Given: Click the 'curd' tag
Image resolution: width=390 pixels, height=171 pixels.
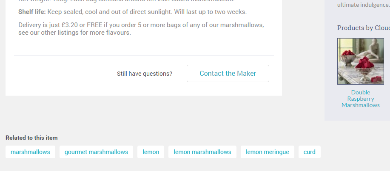Looking at the screenshot, I should (309, 152).
